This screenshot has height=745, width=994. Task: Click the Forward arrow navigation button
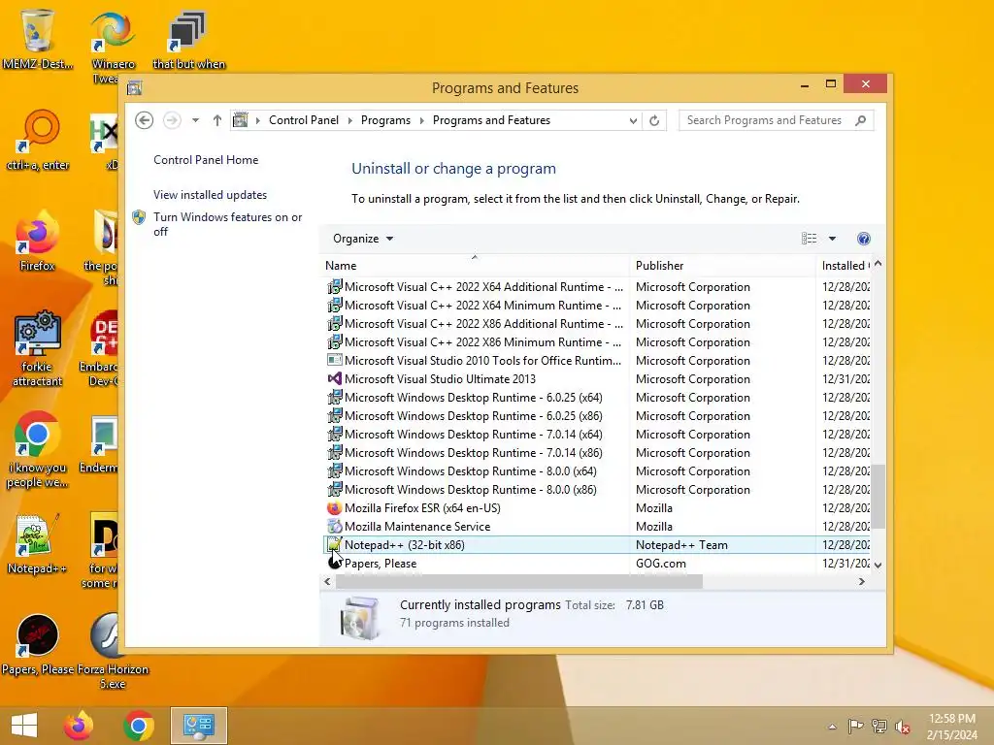click(x=172, y=120)
